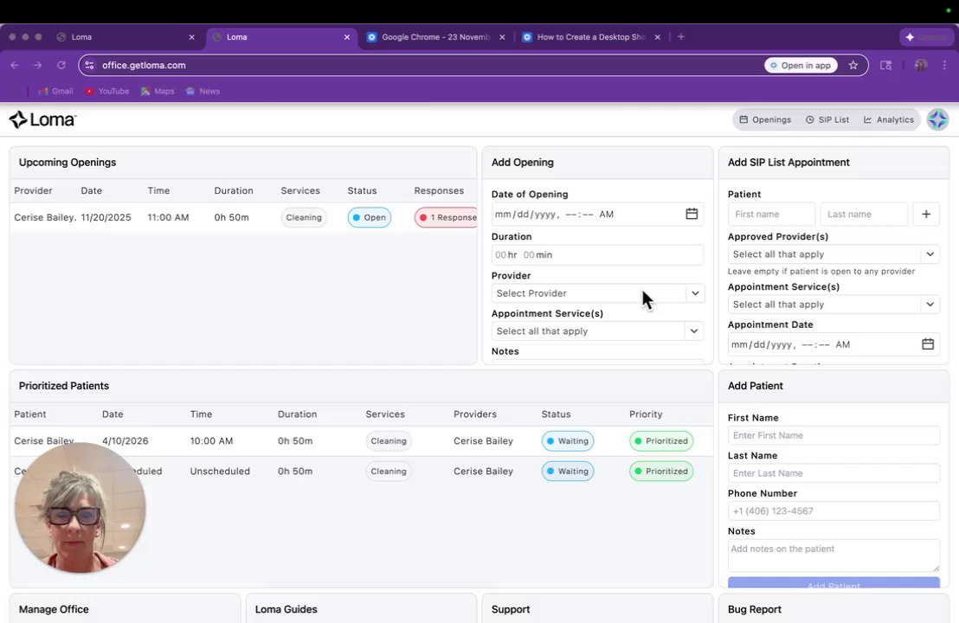Click Prioritized badge for Unscheduled row
This screenshot has height=623, width=959.
coord(661,472)
